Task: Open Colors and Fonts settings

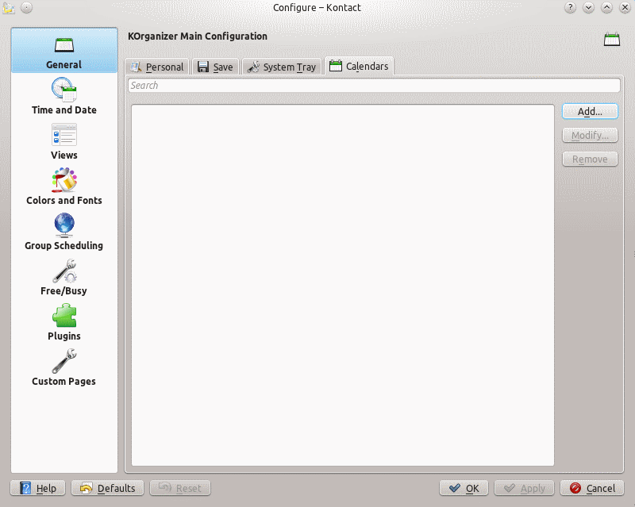Action: click(x=64, y=186)
